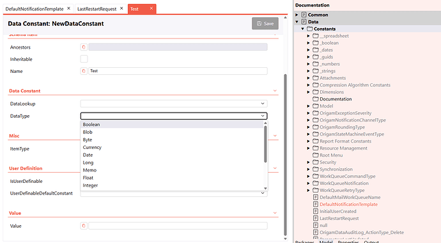Viewport: 441px width, 243px height.
Task: Click the Save button
Action: click(x=265, y=24)
